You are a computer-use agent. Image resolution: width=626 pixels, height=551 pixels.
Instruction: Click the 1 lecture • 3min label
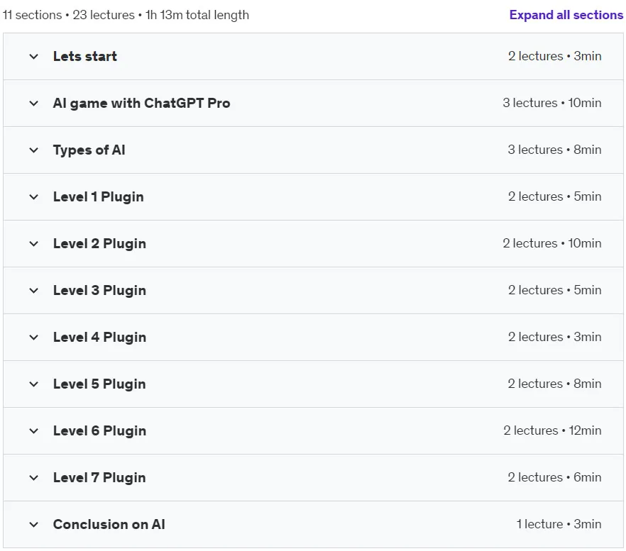coord(559,524)
